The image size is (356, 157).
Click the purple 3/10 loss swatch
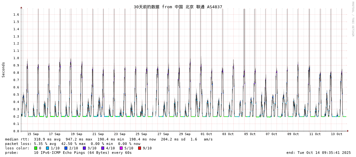[x=84, y=148]
